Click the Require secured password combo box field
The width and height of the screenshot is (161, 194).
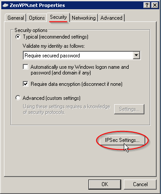click(82, 55)
